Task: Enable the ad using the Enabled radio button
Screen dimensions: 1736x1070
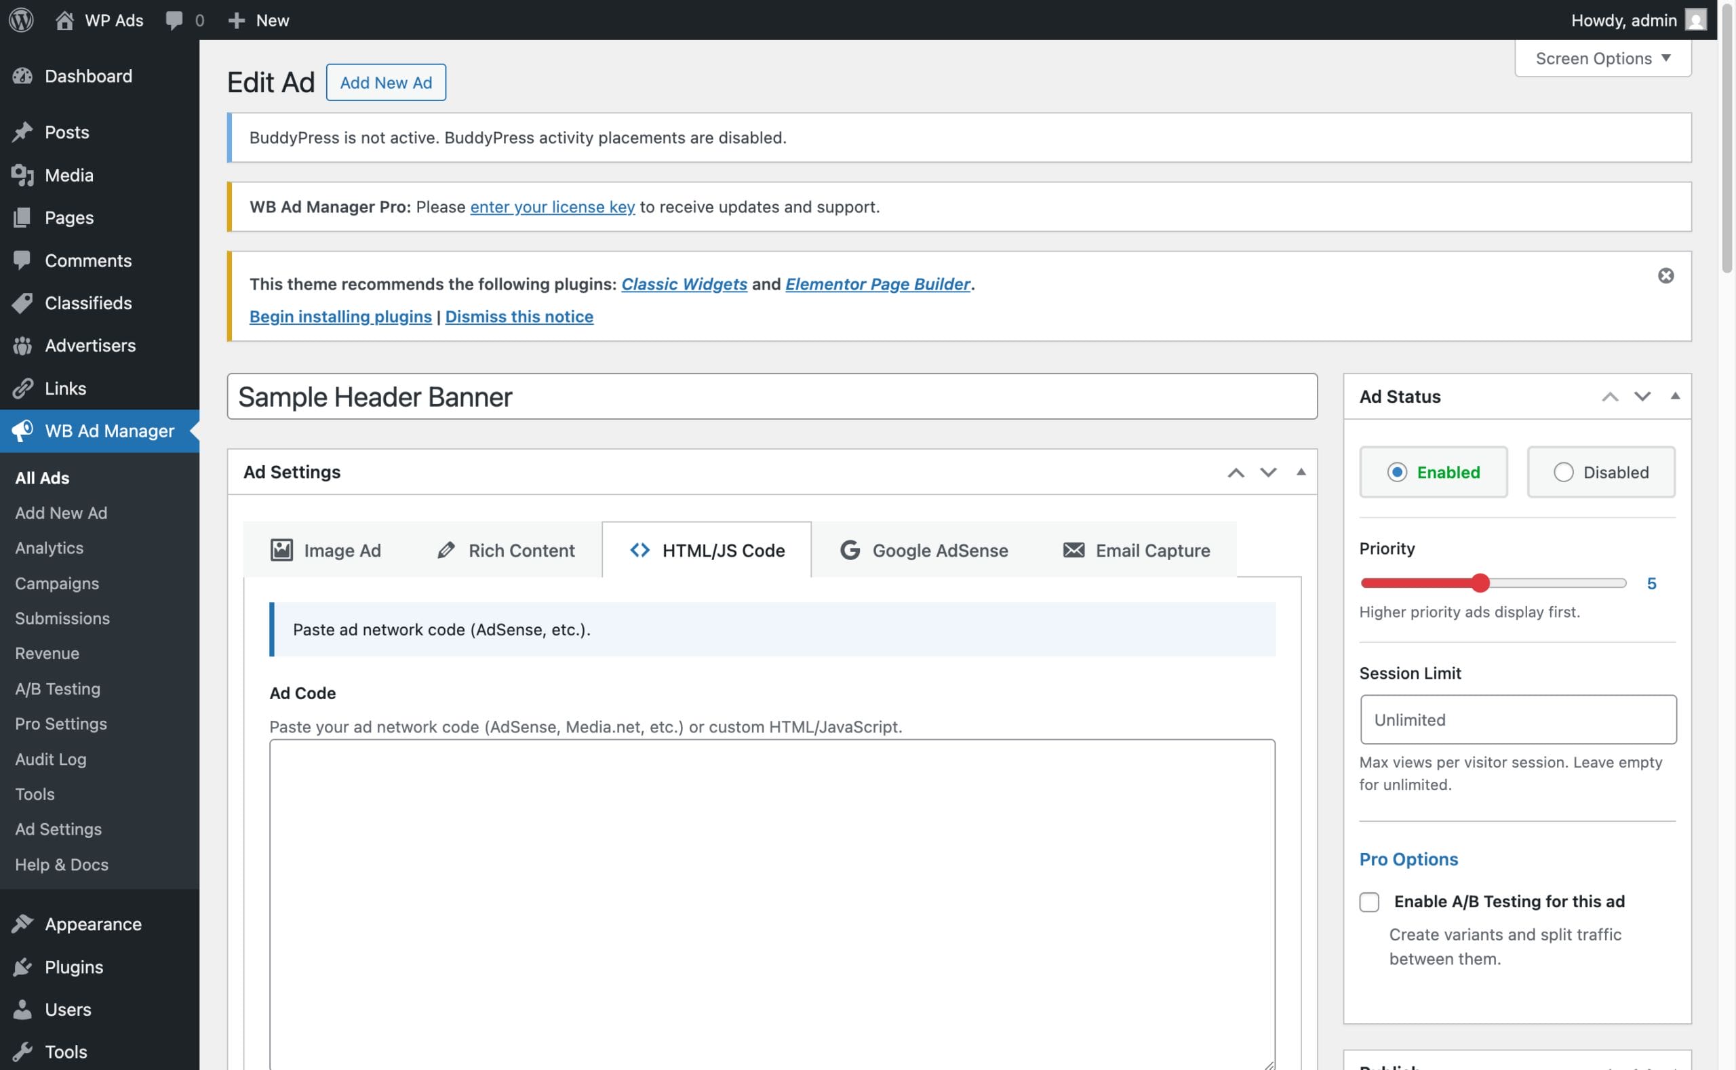Action: [x=1397, y=472]
